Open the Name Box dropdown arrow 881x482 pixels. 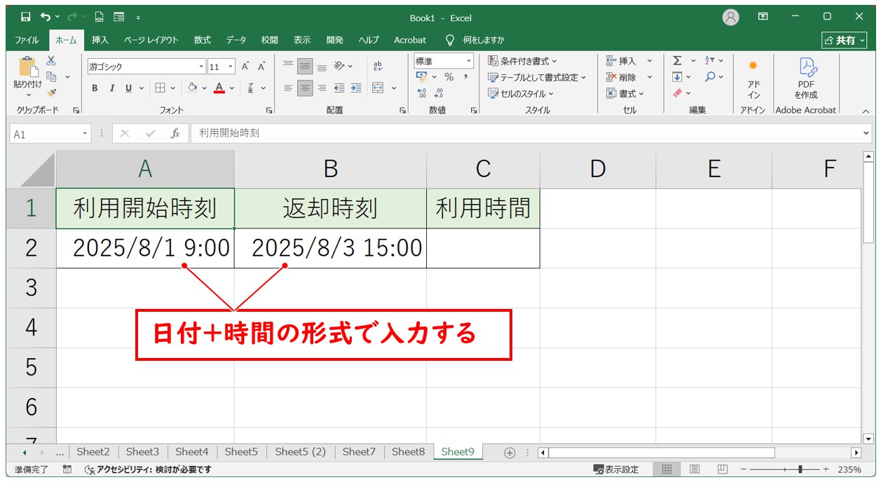click(86, 133)
